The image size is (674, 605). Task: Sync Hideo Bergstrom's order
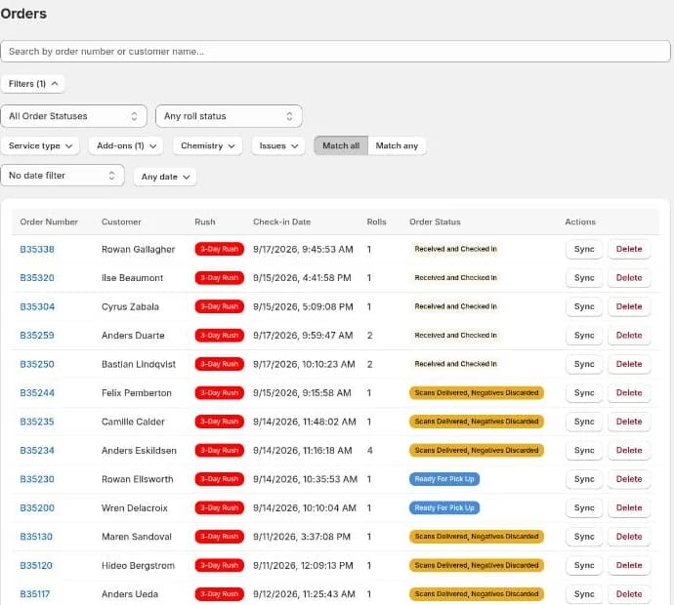[584, 566]
